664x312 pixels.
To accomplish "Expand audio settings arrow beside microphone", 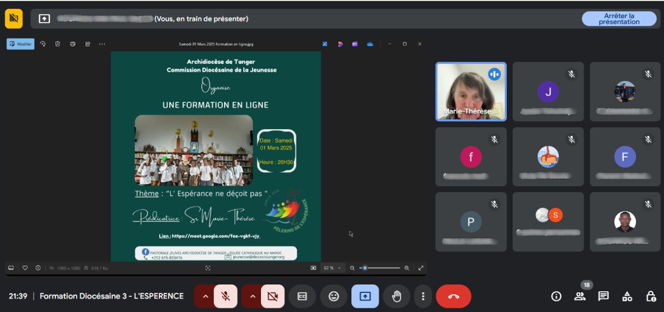I will pyautogui.click(x=205, y=296).
